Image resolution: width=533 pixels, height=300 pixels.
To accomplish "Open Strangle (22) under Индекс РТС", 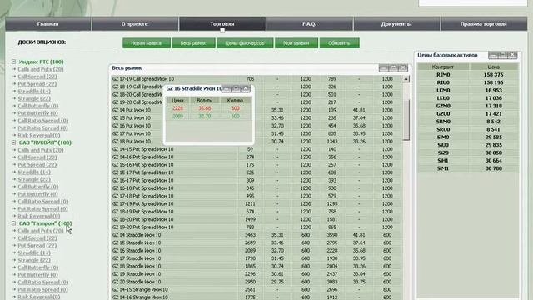I will coord(34,98).
